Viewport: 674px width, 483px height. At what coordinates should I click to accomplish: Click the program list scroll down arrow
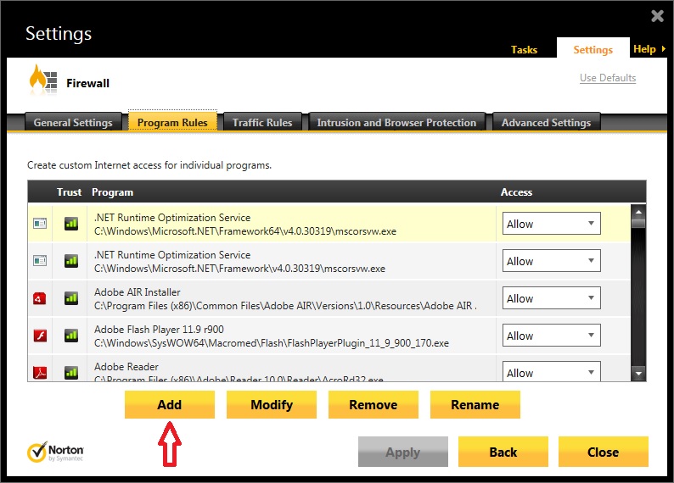pos(638,373)
